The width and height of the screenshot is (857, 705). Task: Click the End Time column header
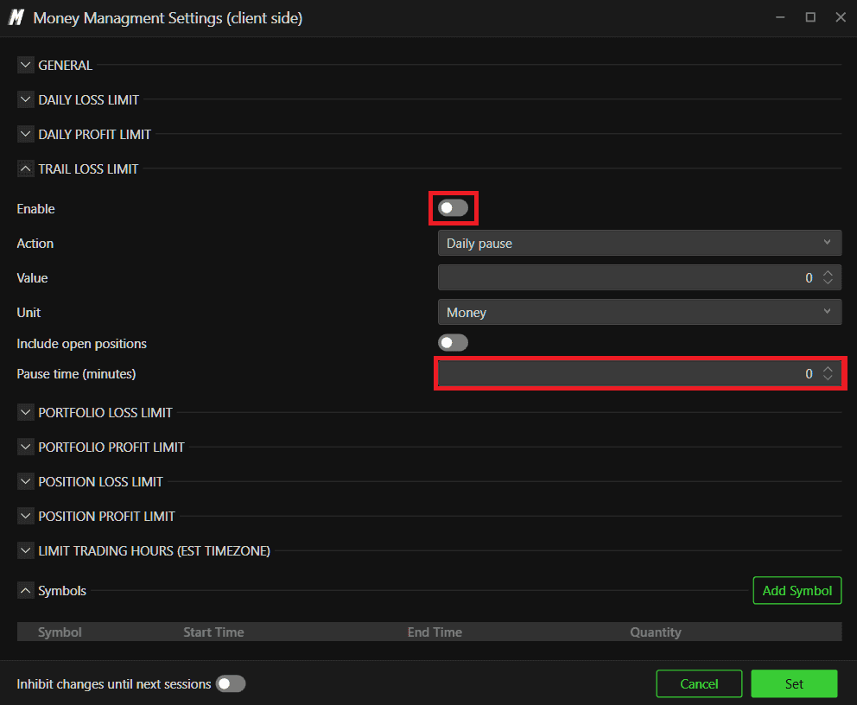click(435, 632)
